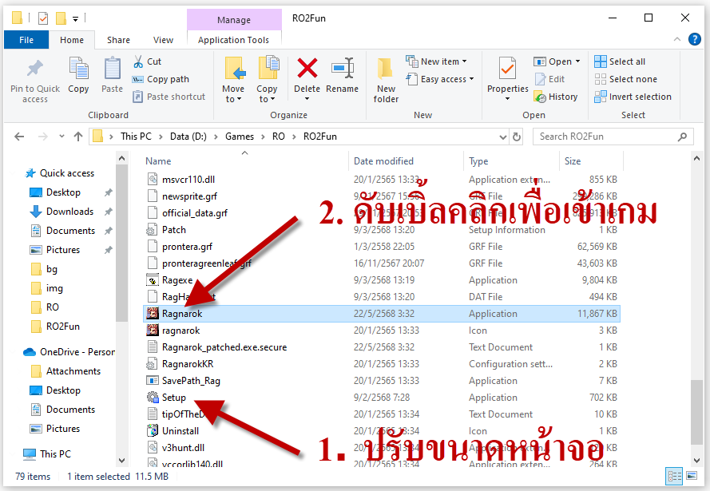Collapse the ribbon with the chevron
Screen dimensions: 710x491
coord(677,39)
